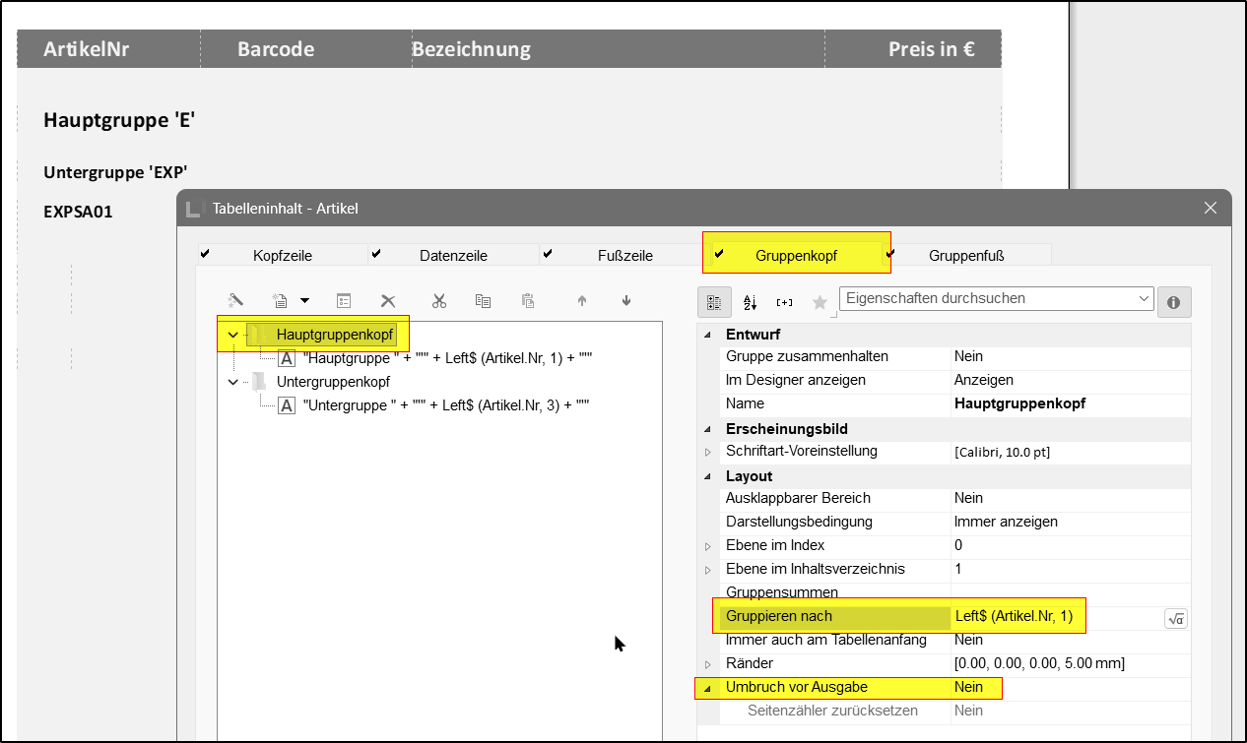Move the group header up with arrow

click(x=582, y=301)
